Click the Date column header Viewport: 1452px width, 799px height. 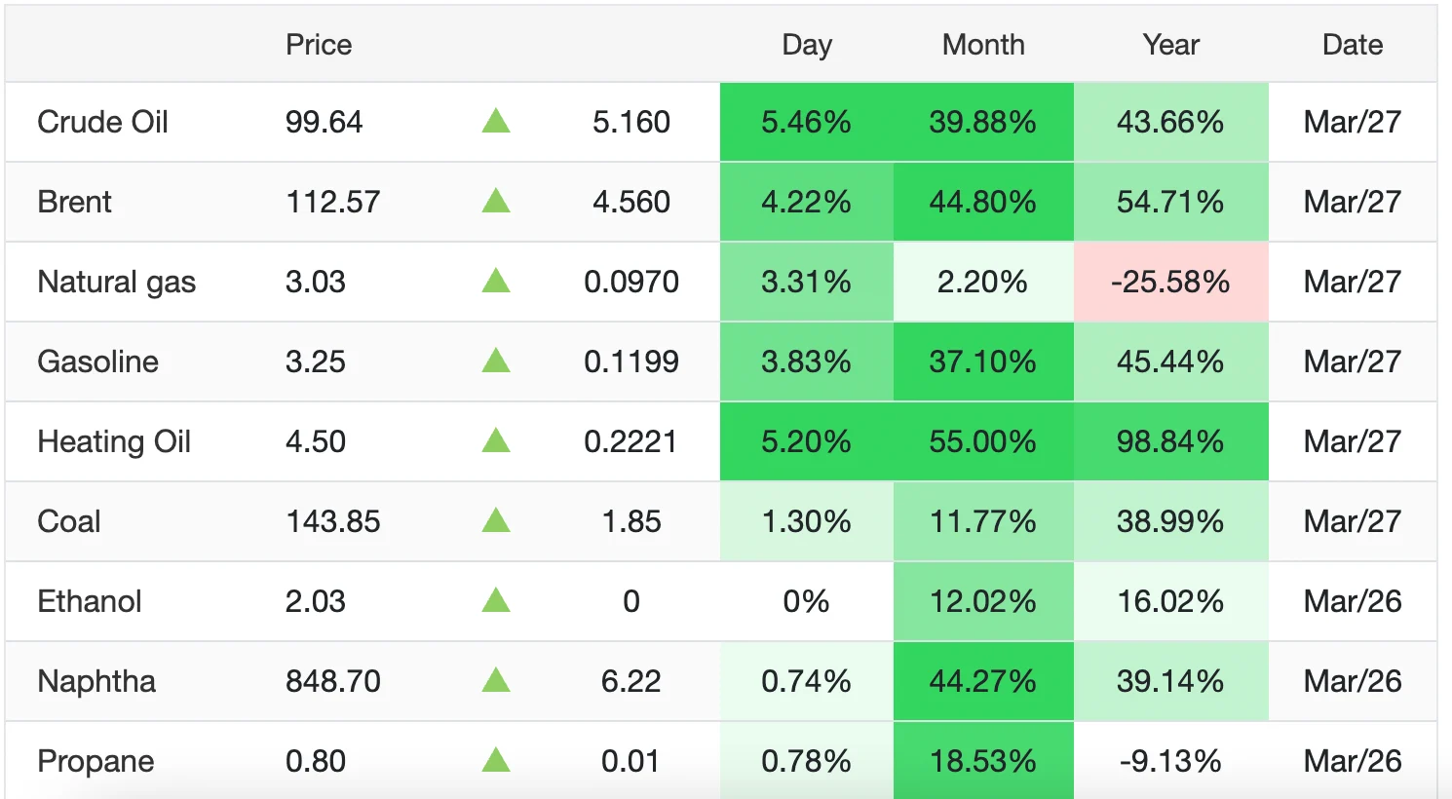click(x=1352, y=45)
